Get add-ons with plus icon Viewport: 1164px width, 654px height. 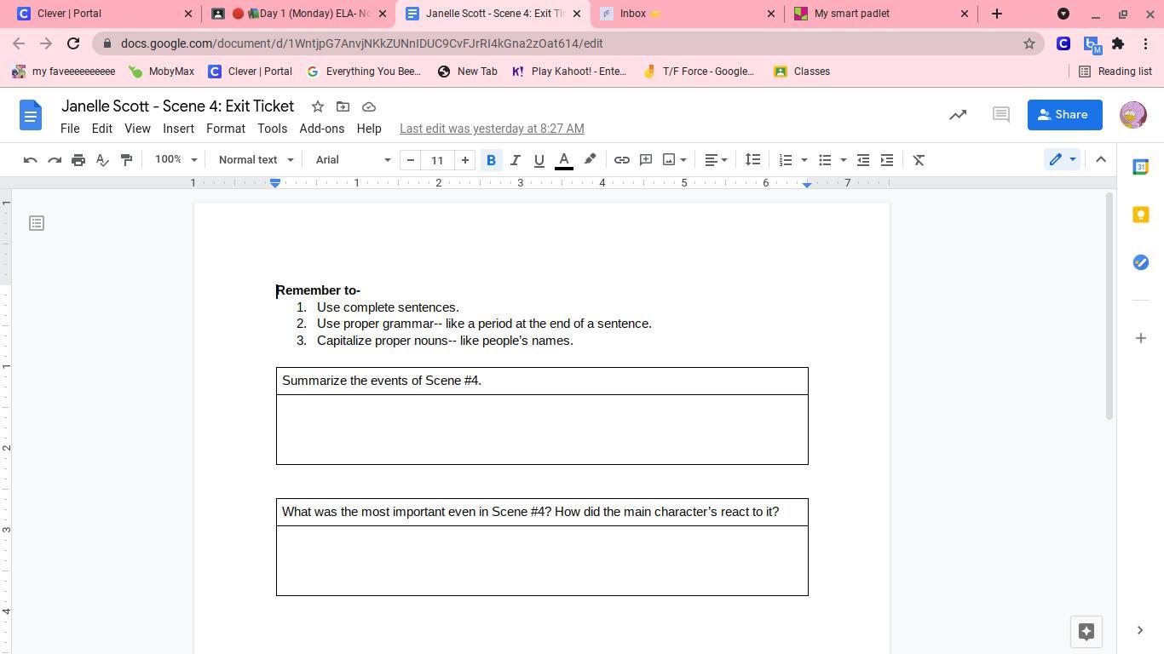(1141, 338)
